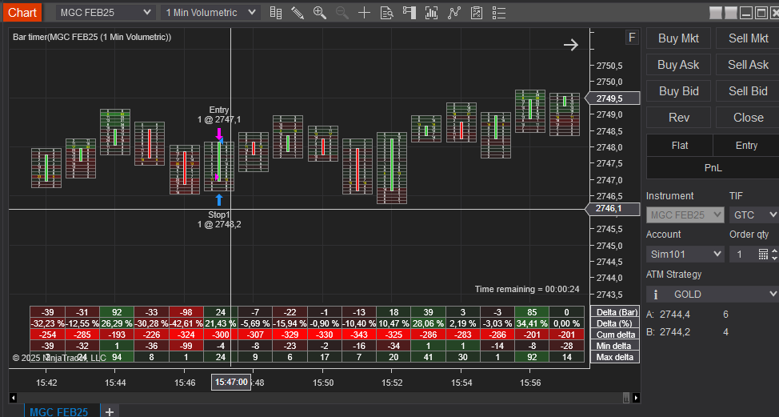Image resolution: width=779 pixels, height=417 pixels.
Task: Expand the GTC time-in-force dropdown
Action: [x=753, y=215]
